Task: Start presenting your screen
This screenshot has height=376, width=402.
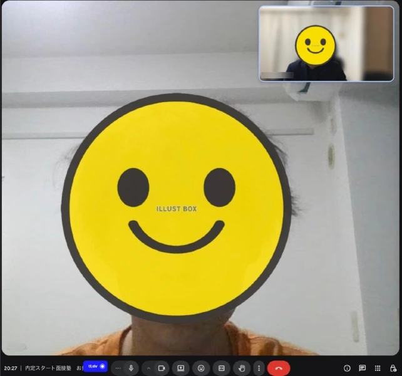Action: [x=181, y=368]
